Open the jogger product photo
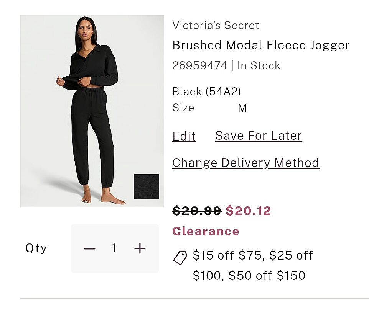The height and width of the screenshot is (317, 369). (92, 111)
